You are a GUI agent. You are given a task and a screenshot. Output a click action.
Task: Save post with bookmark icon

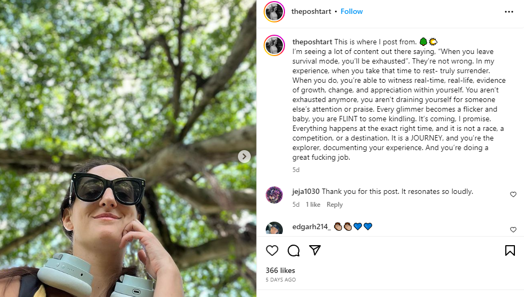click(x=510, y=251)
